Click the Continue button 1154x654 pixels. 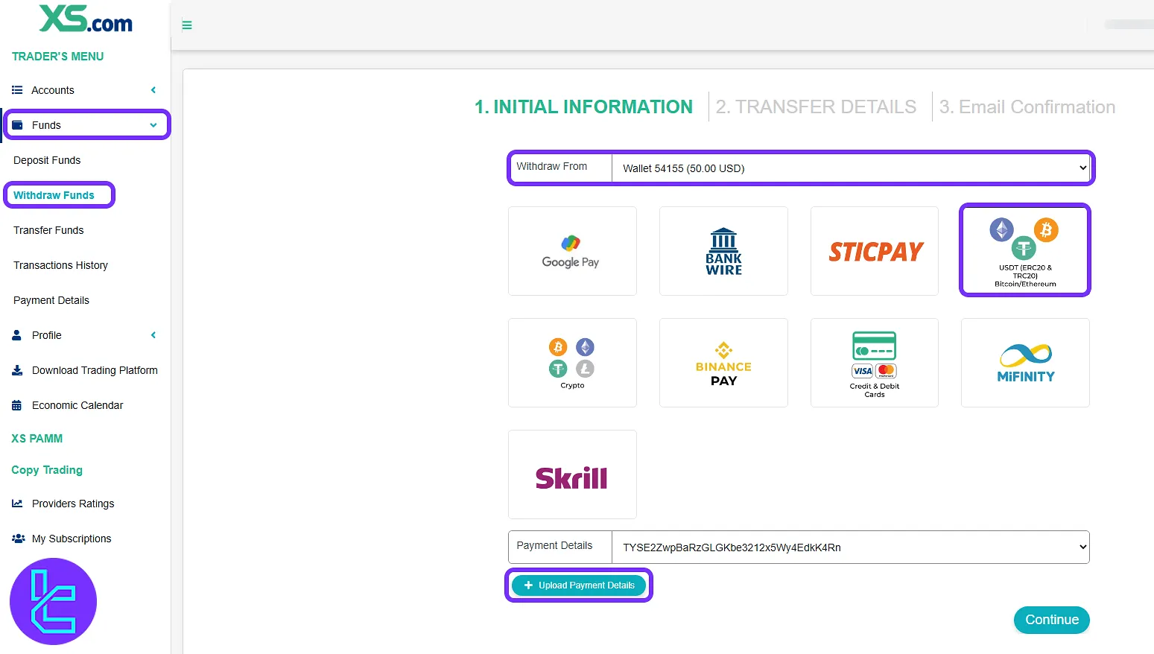pos(1052,620)
